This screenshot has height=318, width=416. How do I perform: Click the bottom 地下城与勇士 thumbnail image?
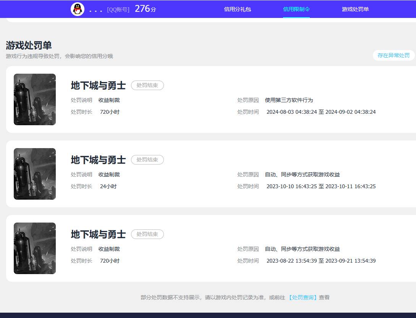click(34, 248)
